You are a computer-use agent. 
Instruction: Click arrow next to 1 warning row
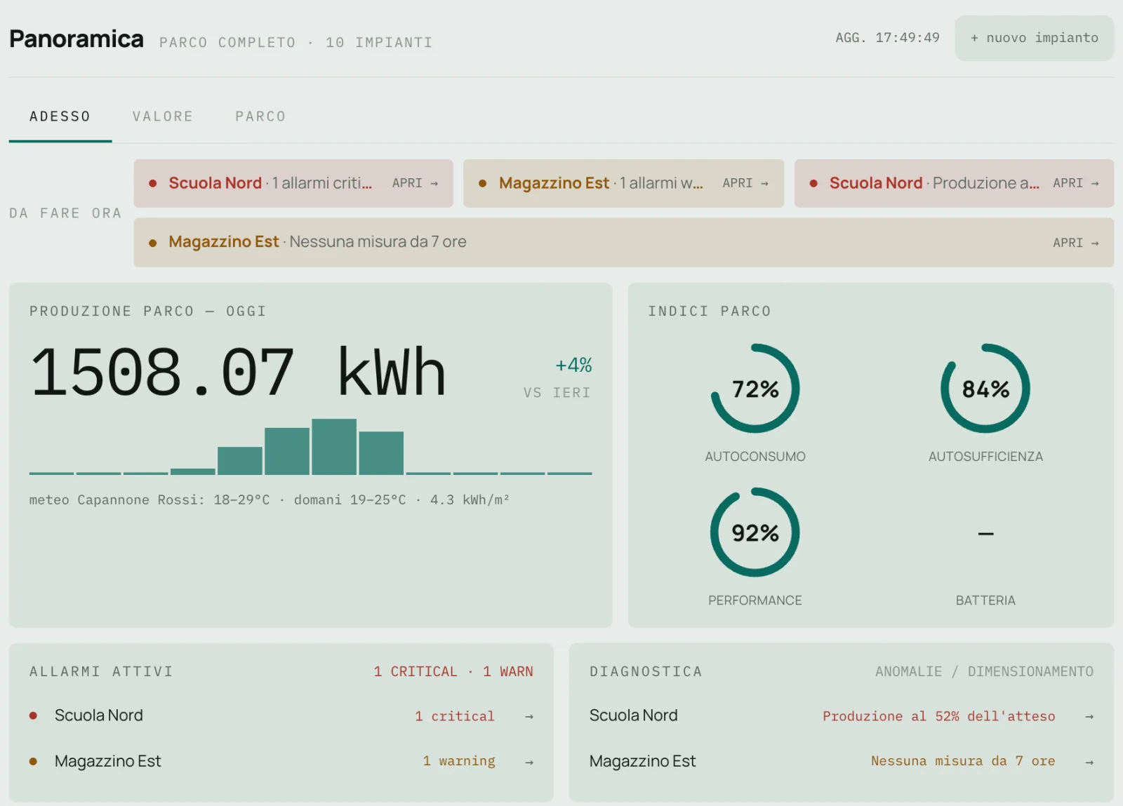coord(529,762)
